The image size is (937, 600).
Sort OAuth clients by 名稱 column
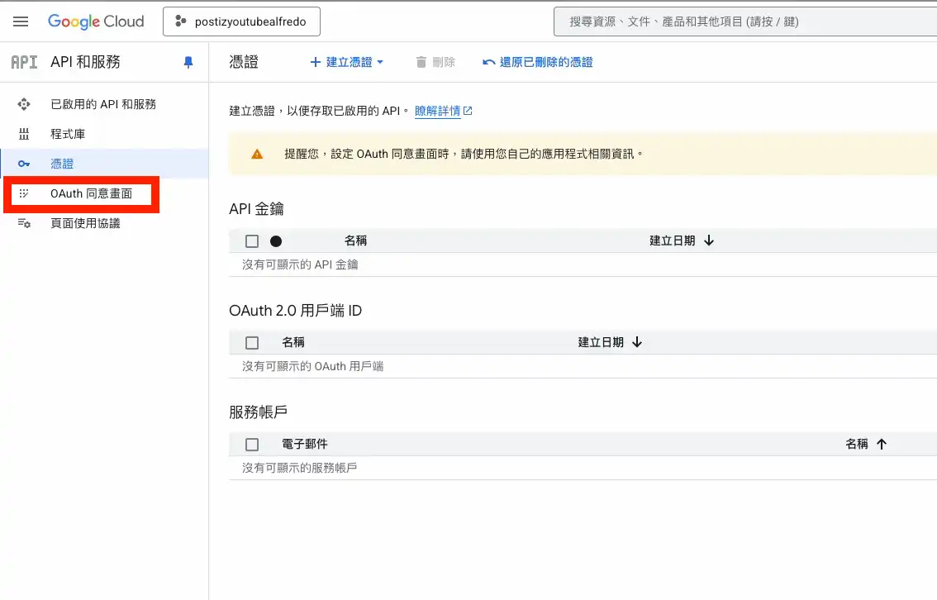click(x=293, y=342)
